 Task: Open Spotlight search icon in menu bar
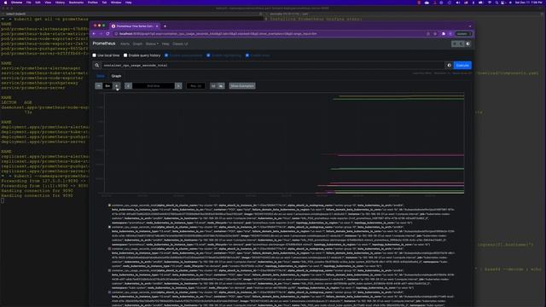click(x=497, y=3)
